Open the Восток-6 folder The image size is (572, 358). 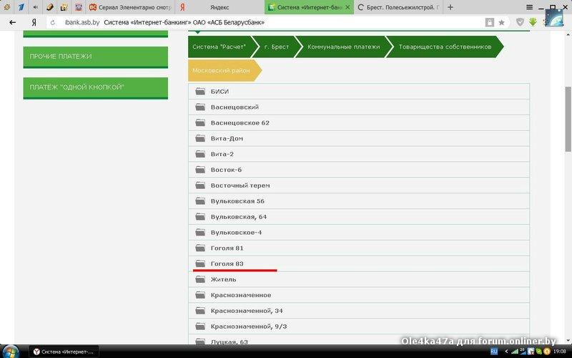click(359, 170)
